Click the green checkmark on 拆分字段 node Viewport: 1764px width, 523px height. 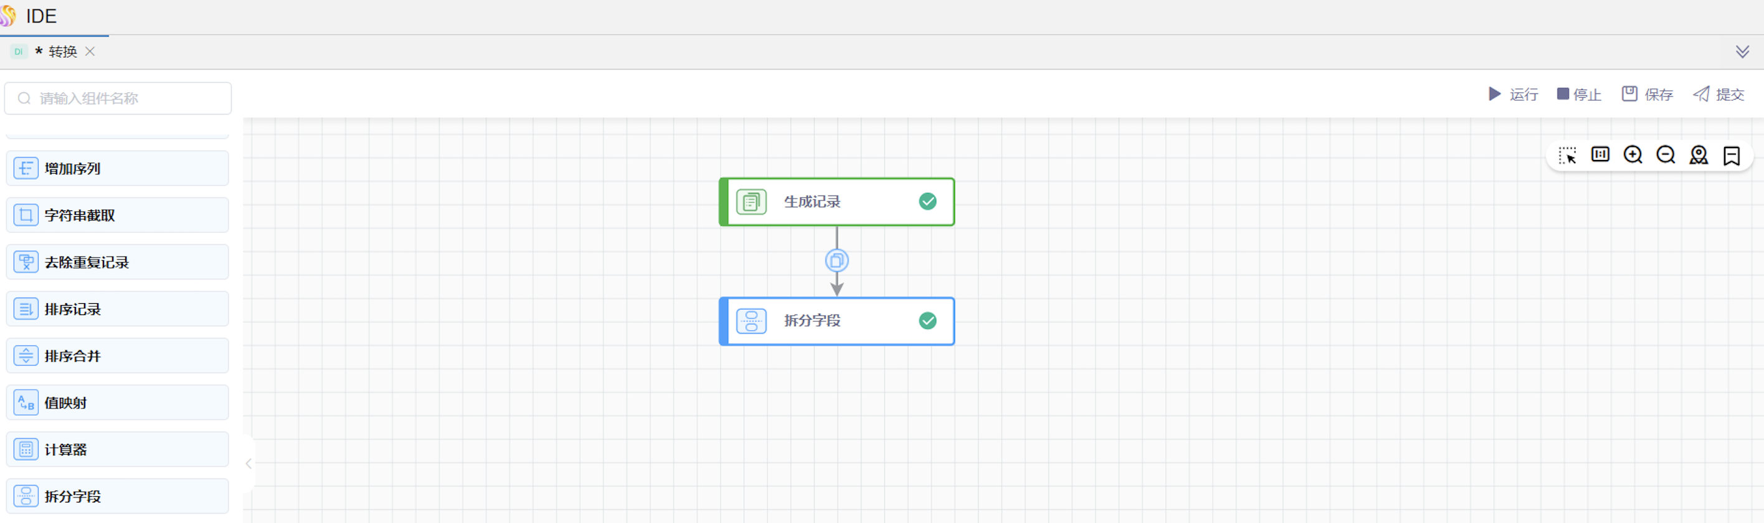coord(927,321)
